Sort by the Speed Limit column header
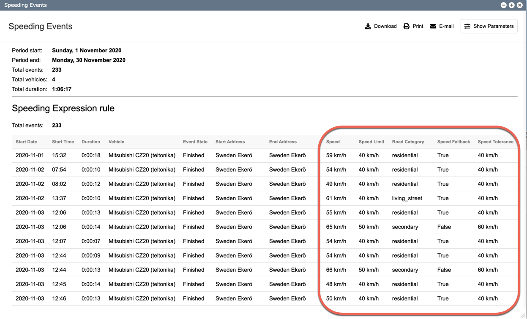Viewport: 527px width, 319px height. [x=371, y=142]
